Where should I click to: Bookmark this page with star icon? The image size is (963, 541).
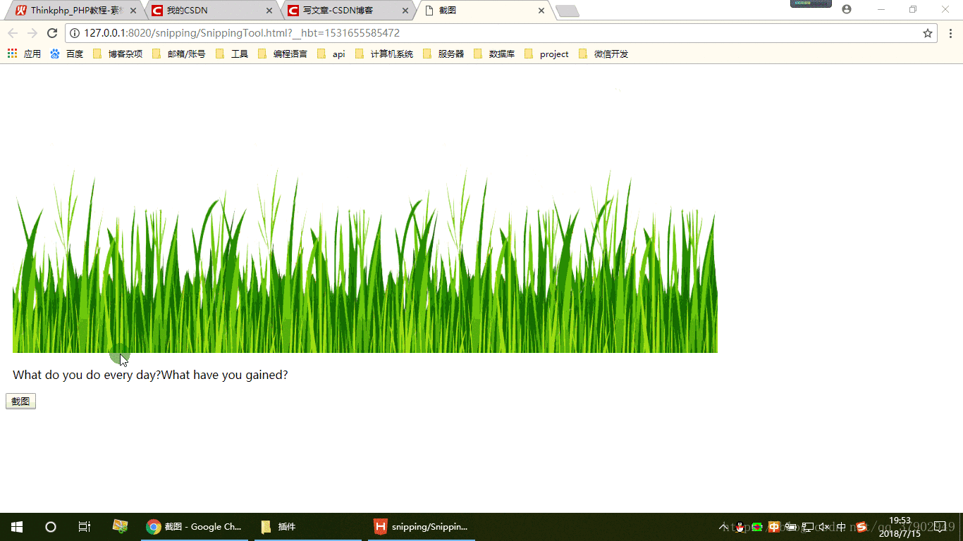click(x=928, y=33)
